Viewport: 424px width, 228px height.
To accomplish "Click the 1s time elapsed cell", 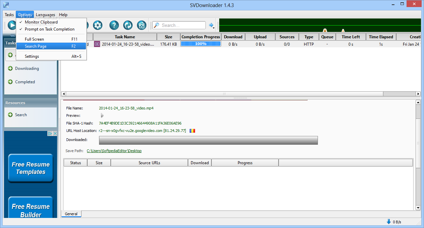I will tap(381, 44).
